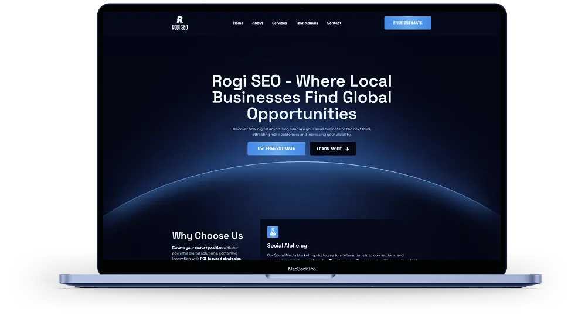Open the Testimonials nav link
The image size is (578, 330).
pyautogui.click(x=307, y=23)
